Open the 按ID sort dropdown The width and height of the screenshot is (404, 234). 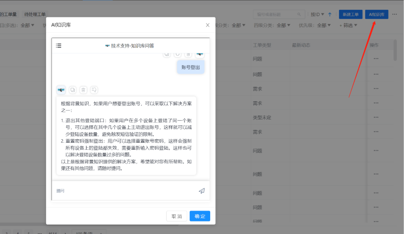[x=317, y=15]
